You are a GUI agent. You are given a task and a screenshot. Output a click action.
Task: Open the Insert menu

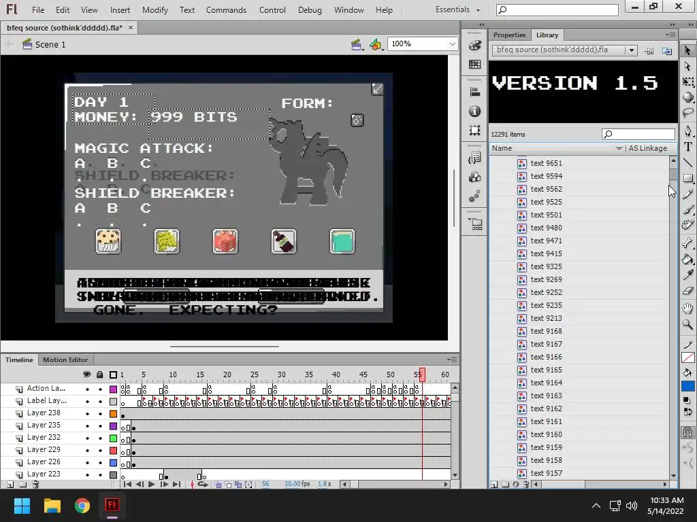click(120, 10)
